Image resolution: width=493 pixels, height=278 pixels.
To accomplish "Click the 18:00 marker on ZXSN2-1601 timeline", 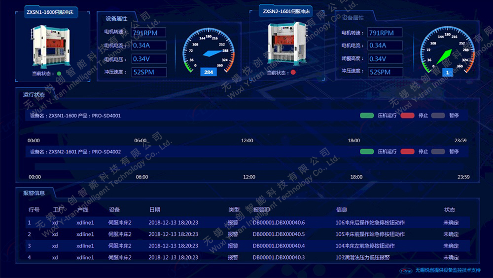I will point(356,177).
